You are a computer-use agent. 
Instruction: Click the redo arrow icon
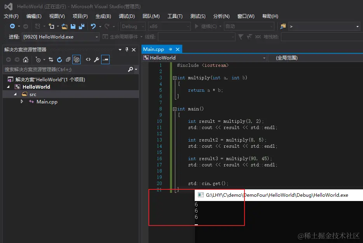(x=107, y=26)
